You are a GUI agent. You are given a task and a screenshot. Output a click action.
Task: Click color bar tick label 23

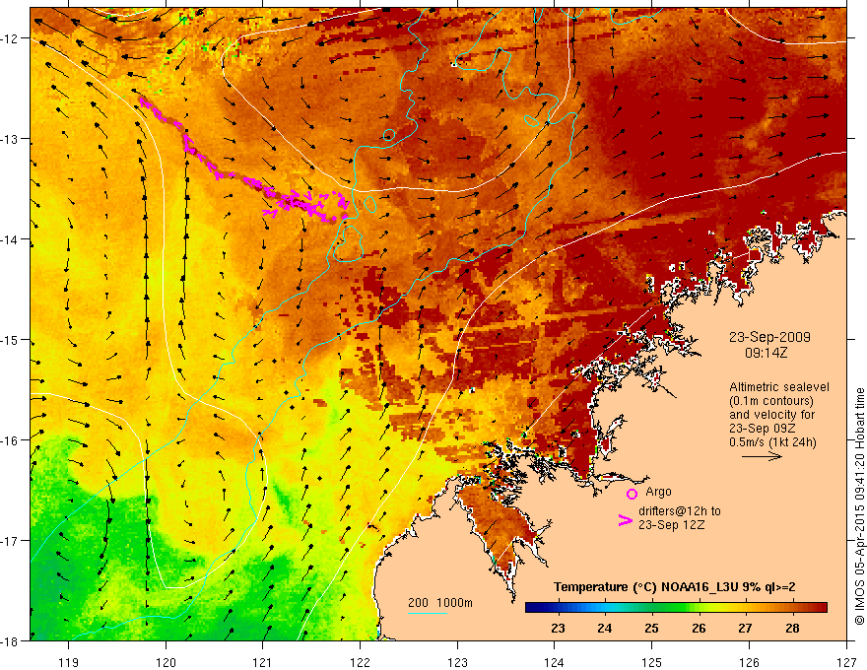pos(558,628)
